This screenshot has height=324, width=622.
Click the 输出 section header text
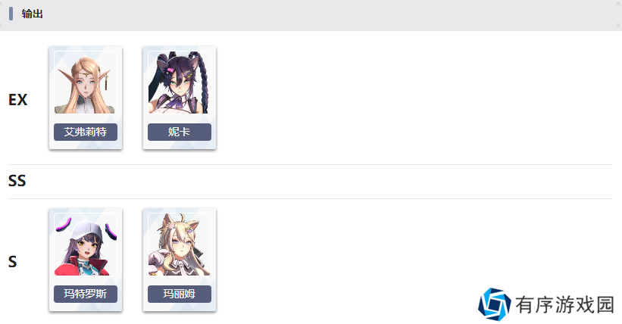tap(32, 14)
